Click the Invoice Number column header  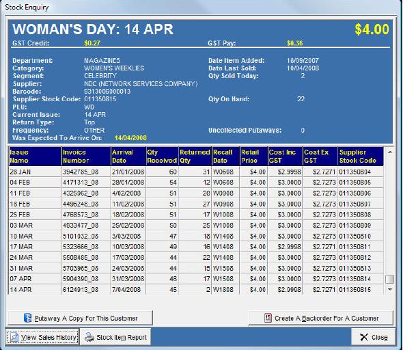tap(86, 157)
